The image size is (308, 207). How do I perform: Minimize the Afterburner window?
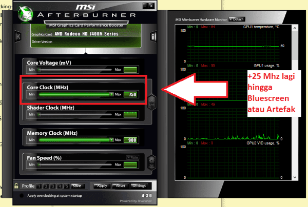point(145,6)
